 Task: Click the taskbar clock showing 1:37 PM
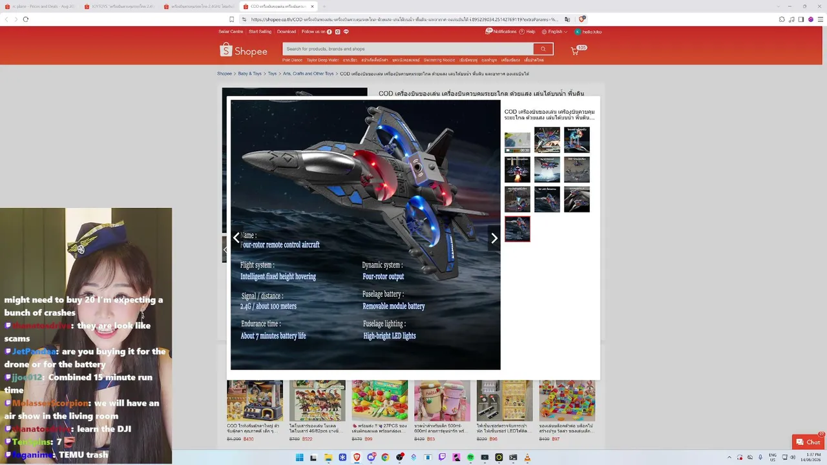point(812,458)
